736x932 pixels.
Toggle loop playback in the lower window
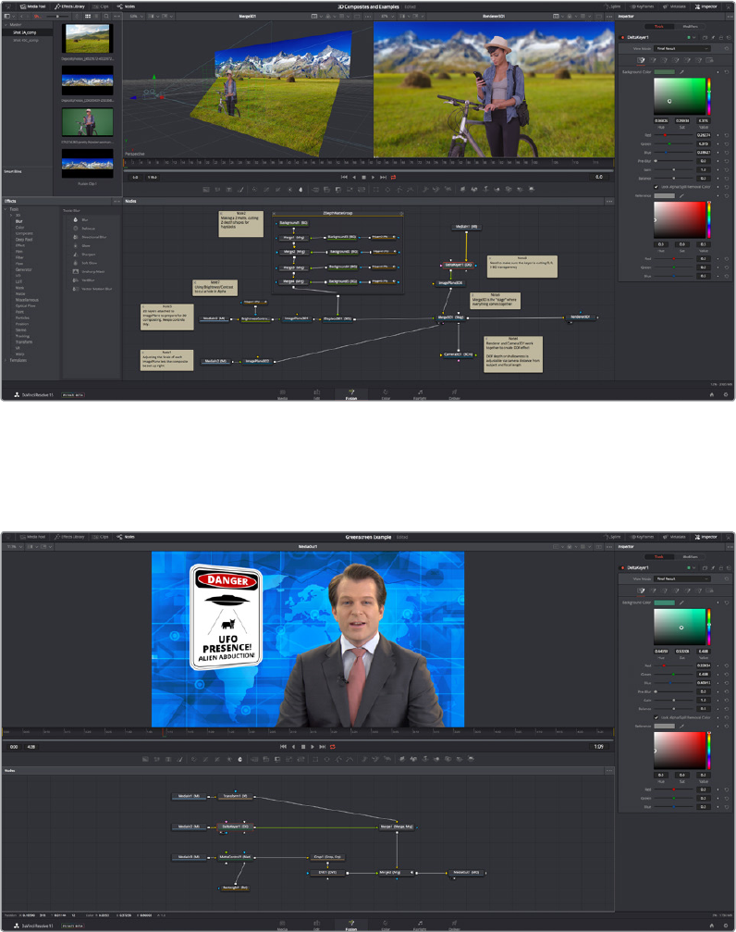pos(333,747)
